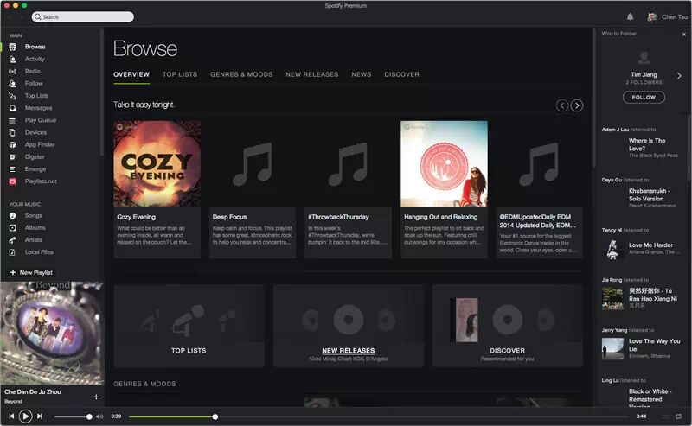Viewport: 692px width, 426px height.
Task: Click the Search field
Action: (x=82, y=16)
